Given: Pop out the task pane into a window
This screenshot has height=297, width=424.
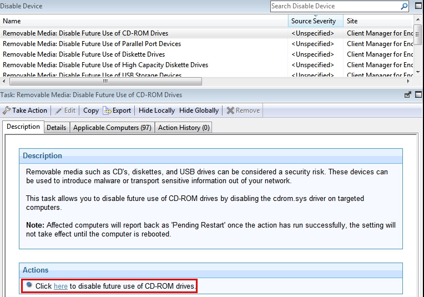Looking at the screenshot, I should pyautogui.click(x=407, y=95).
